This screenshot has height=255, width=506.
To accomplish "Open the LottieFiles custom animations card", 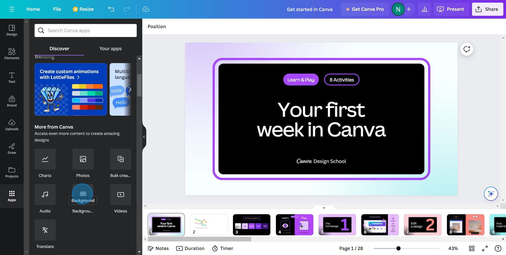I will (x=71, y=89).
